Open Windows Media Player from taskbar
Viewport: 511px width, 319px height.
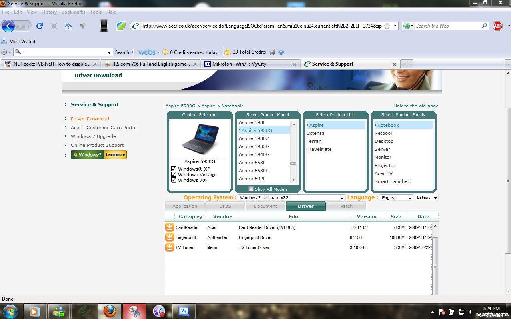coord(34,311)
